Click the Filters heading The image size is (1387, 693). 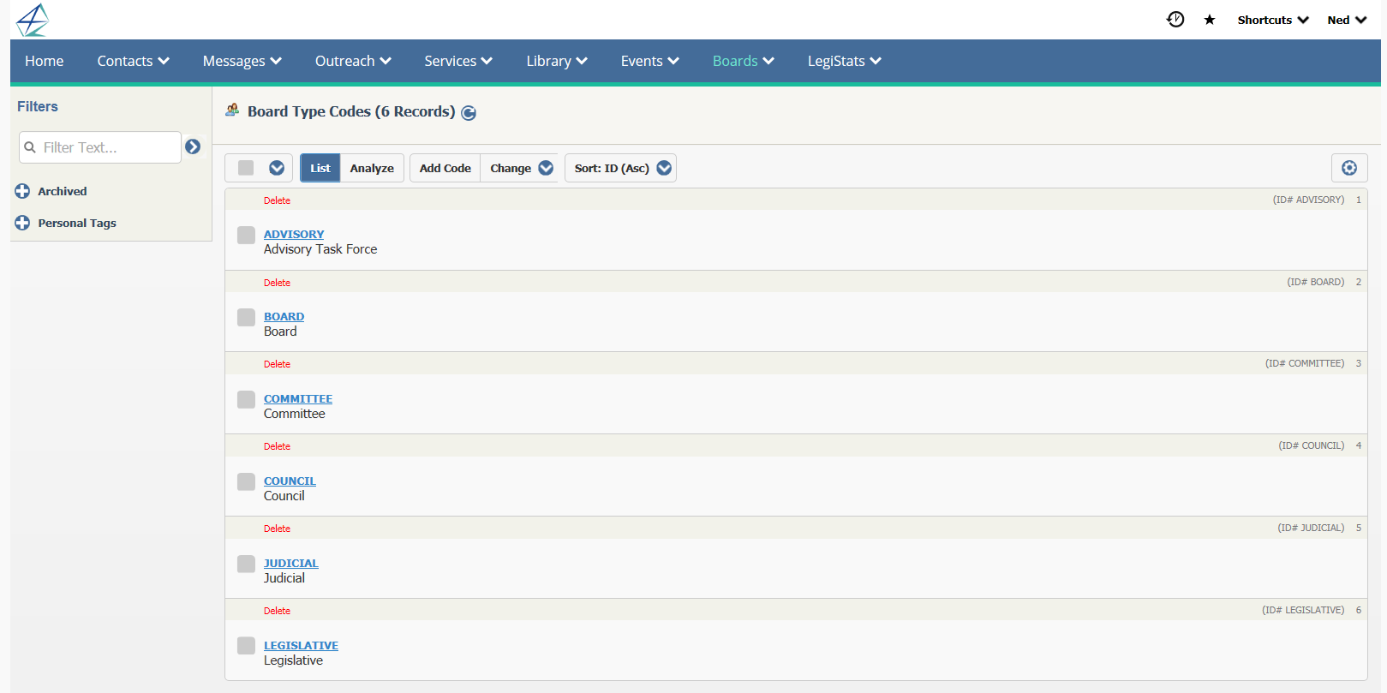(38, 106)
